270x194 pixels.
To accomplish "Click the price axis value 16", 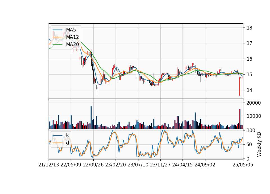I will pos(249,59).
